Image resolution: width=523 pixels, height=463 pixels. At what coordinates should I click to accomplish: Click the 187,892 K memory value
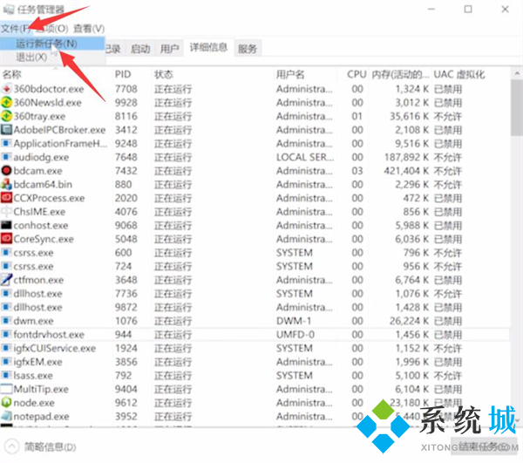(406, 157)
